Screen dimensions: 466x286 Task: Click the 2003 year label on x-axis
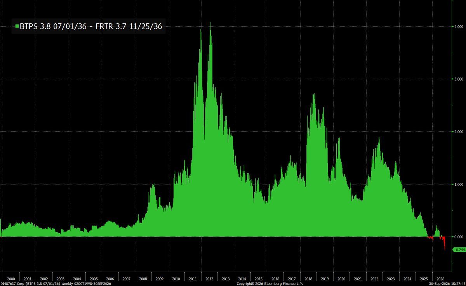tap(61, 279)
